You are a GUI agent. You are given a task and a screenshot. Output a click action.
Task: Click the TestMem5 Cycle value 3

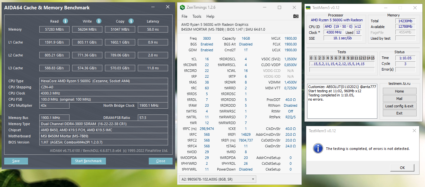405,64
